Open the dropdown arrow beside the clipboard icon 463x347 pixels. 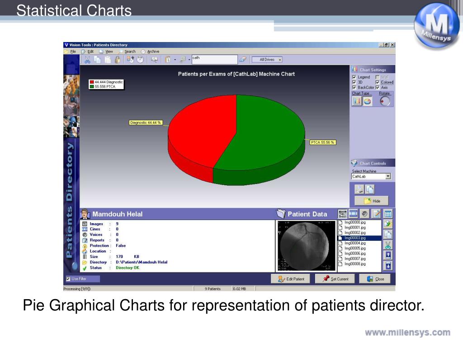tap(175, 60)
